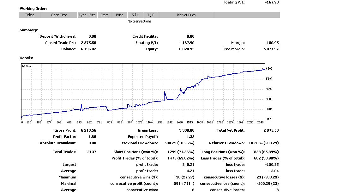Click the largest profit trade value 340.21
This screenshot has height=193, width=361.
click(188, 165)
